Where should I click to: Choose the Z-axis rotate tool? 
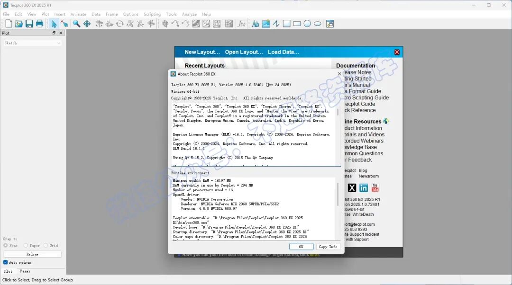pyautogui.click(x=151, y=24)
